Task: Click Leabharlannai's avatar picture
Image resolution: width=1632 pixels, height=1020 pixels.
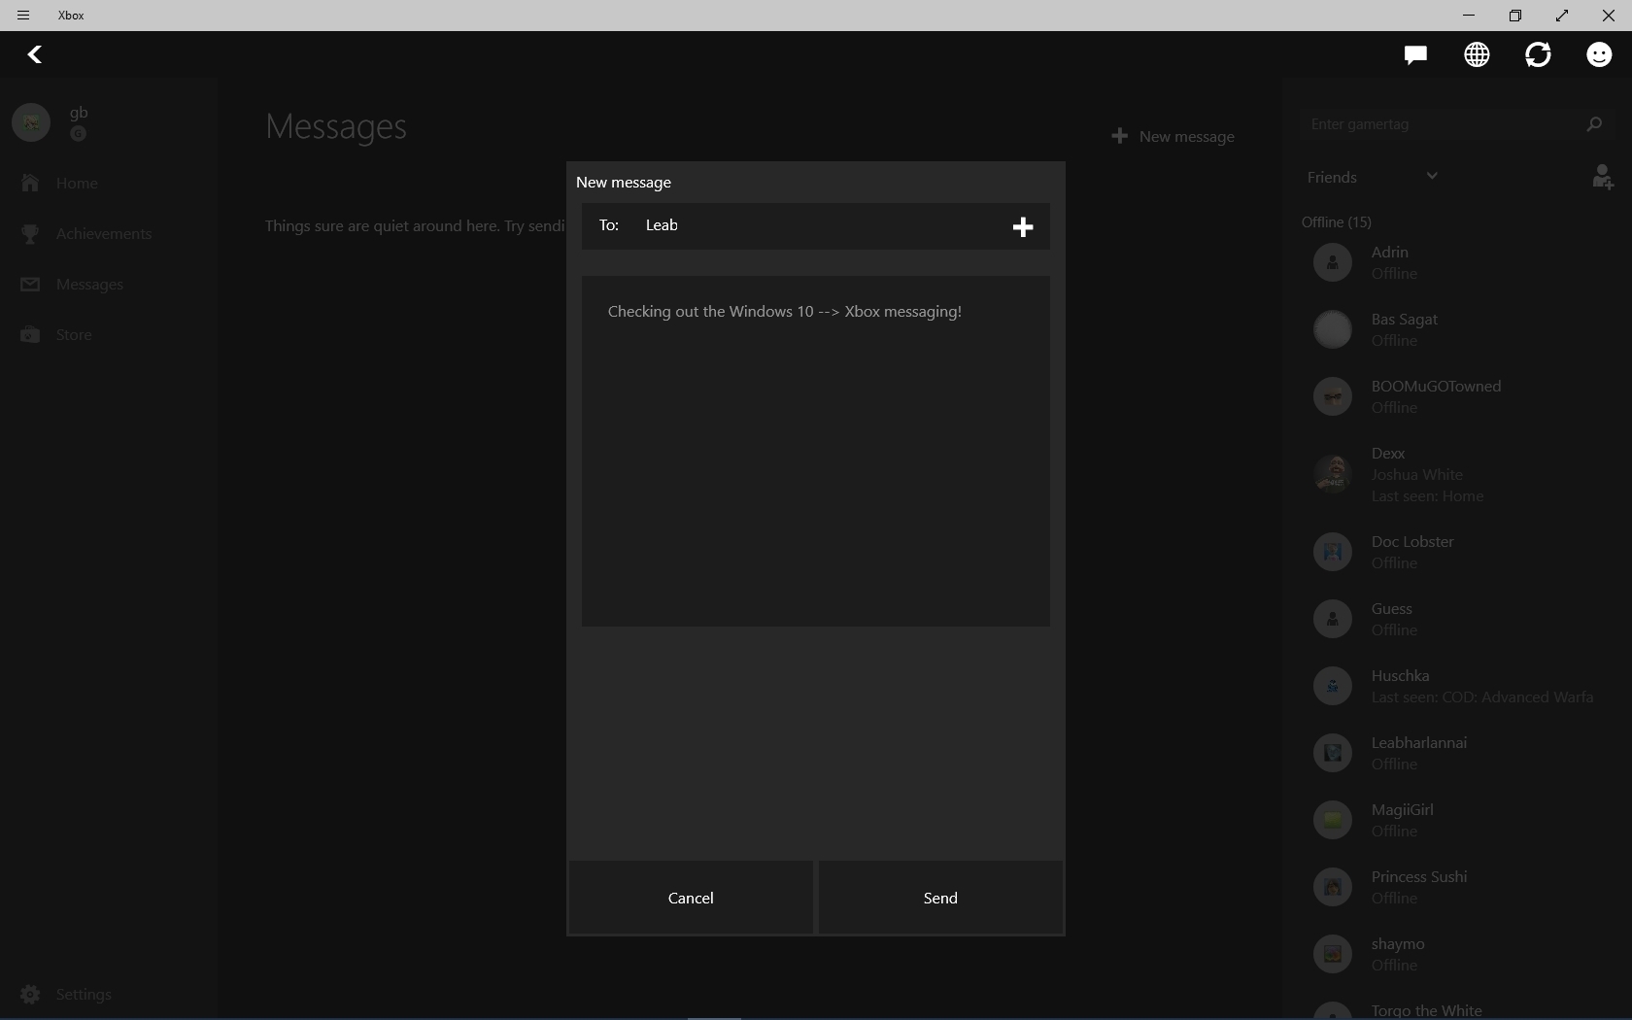Action: coord(1333,753)
